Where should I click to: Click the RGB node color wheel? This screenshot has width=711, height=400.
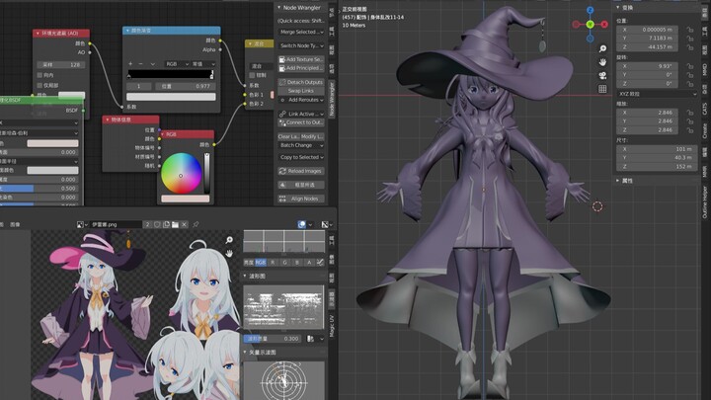[181, 175]
